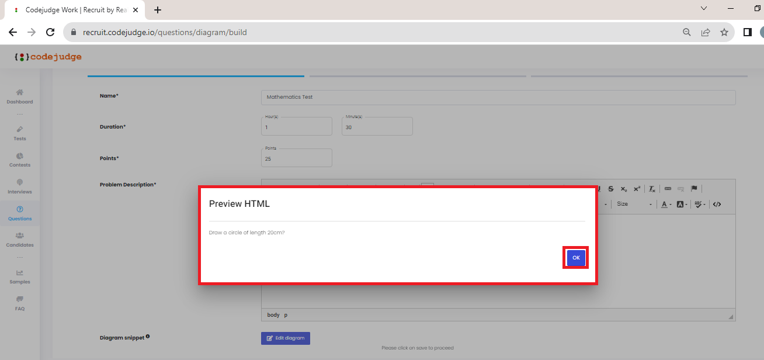Open the Source code view icon
764x360 pixels.
click(x=717, y=204)
